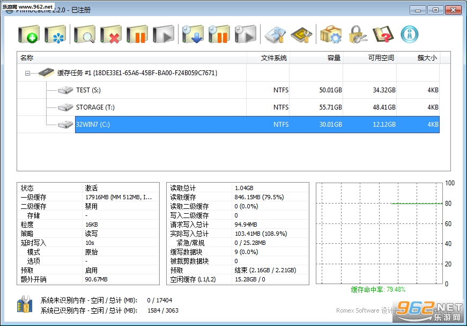Delete the selected cache task
The image size is (467, 326).
coord(111,33)
